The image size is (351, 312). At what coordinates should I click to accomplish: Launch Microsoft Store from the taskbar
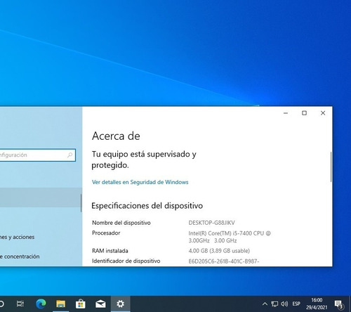pos(81,304)
